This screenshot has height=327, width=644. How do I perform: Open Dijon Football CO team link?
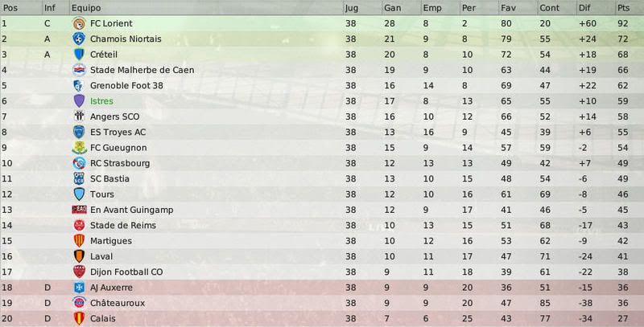126,272
